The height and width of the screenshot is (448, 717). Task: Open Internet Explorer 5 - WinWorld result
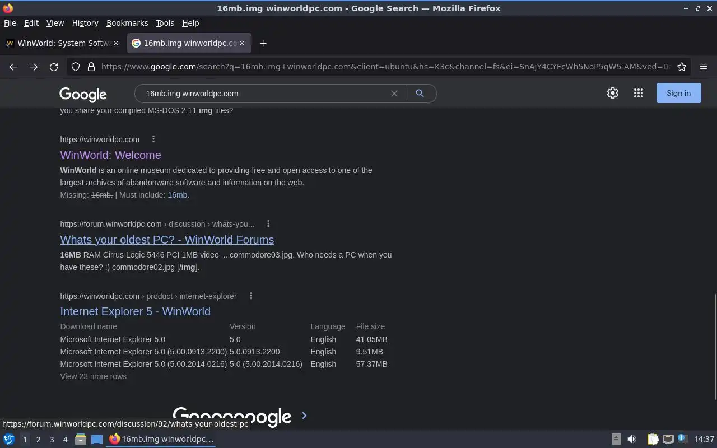click(136, 311)
